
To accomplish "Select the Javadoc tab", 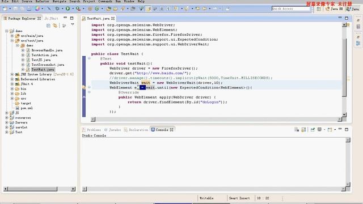I will click(113, 130).
